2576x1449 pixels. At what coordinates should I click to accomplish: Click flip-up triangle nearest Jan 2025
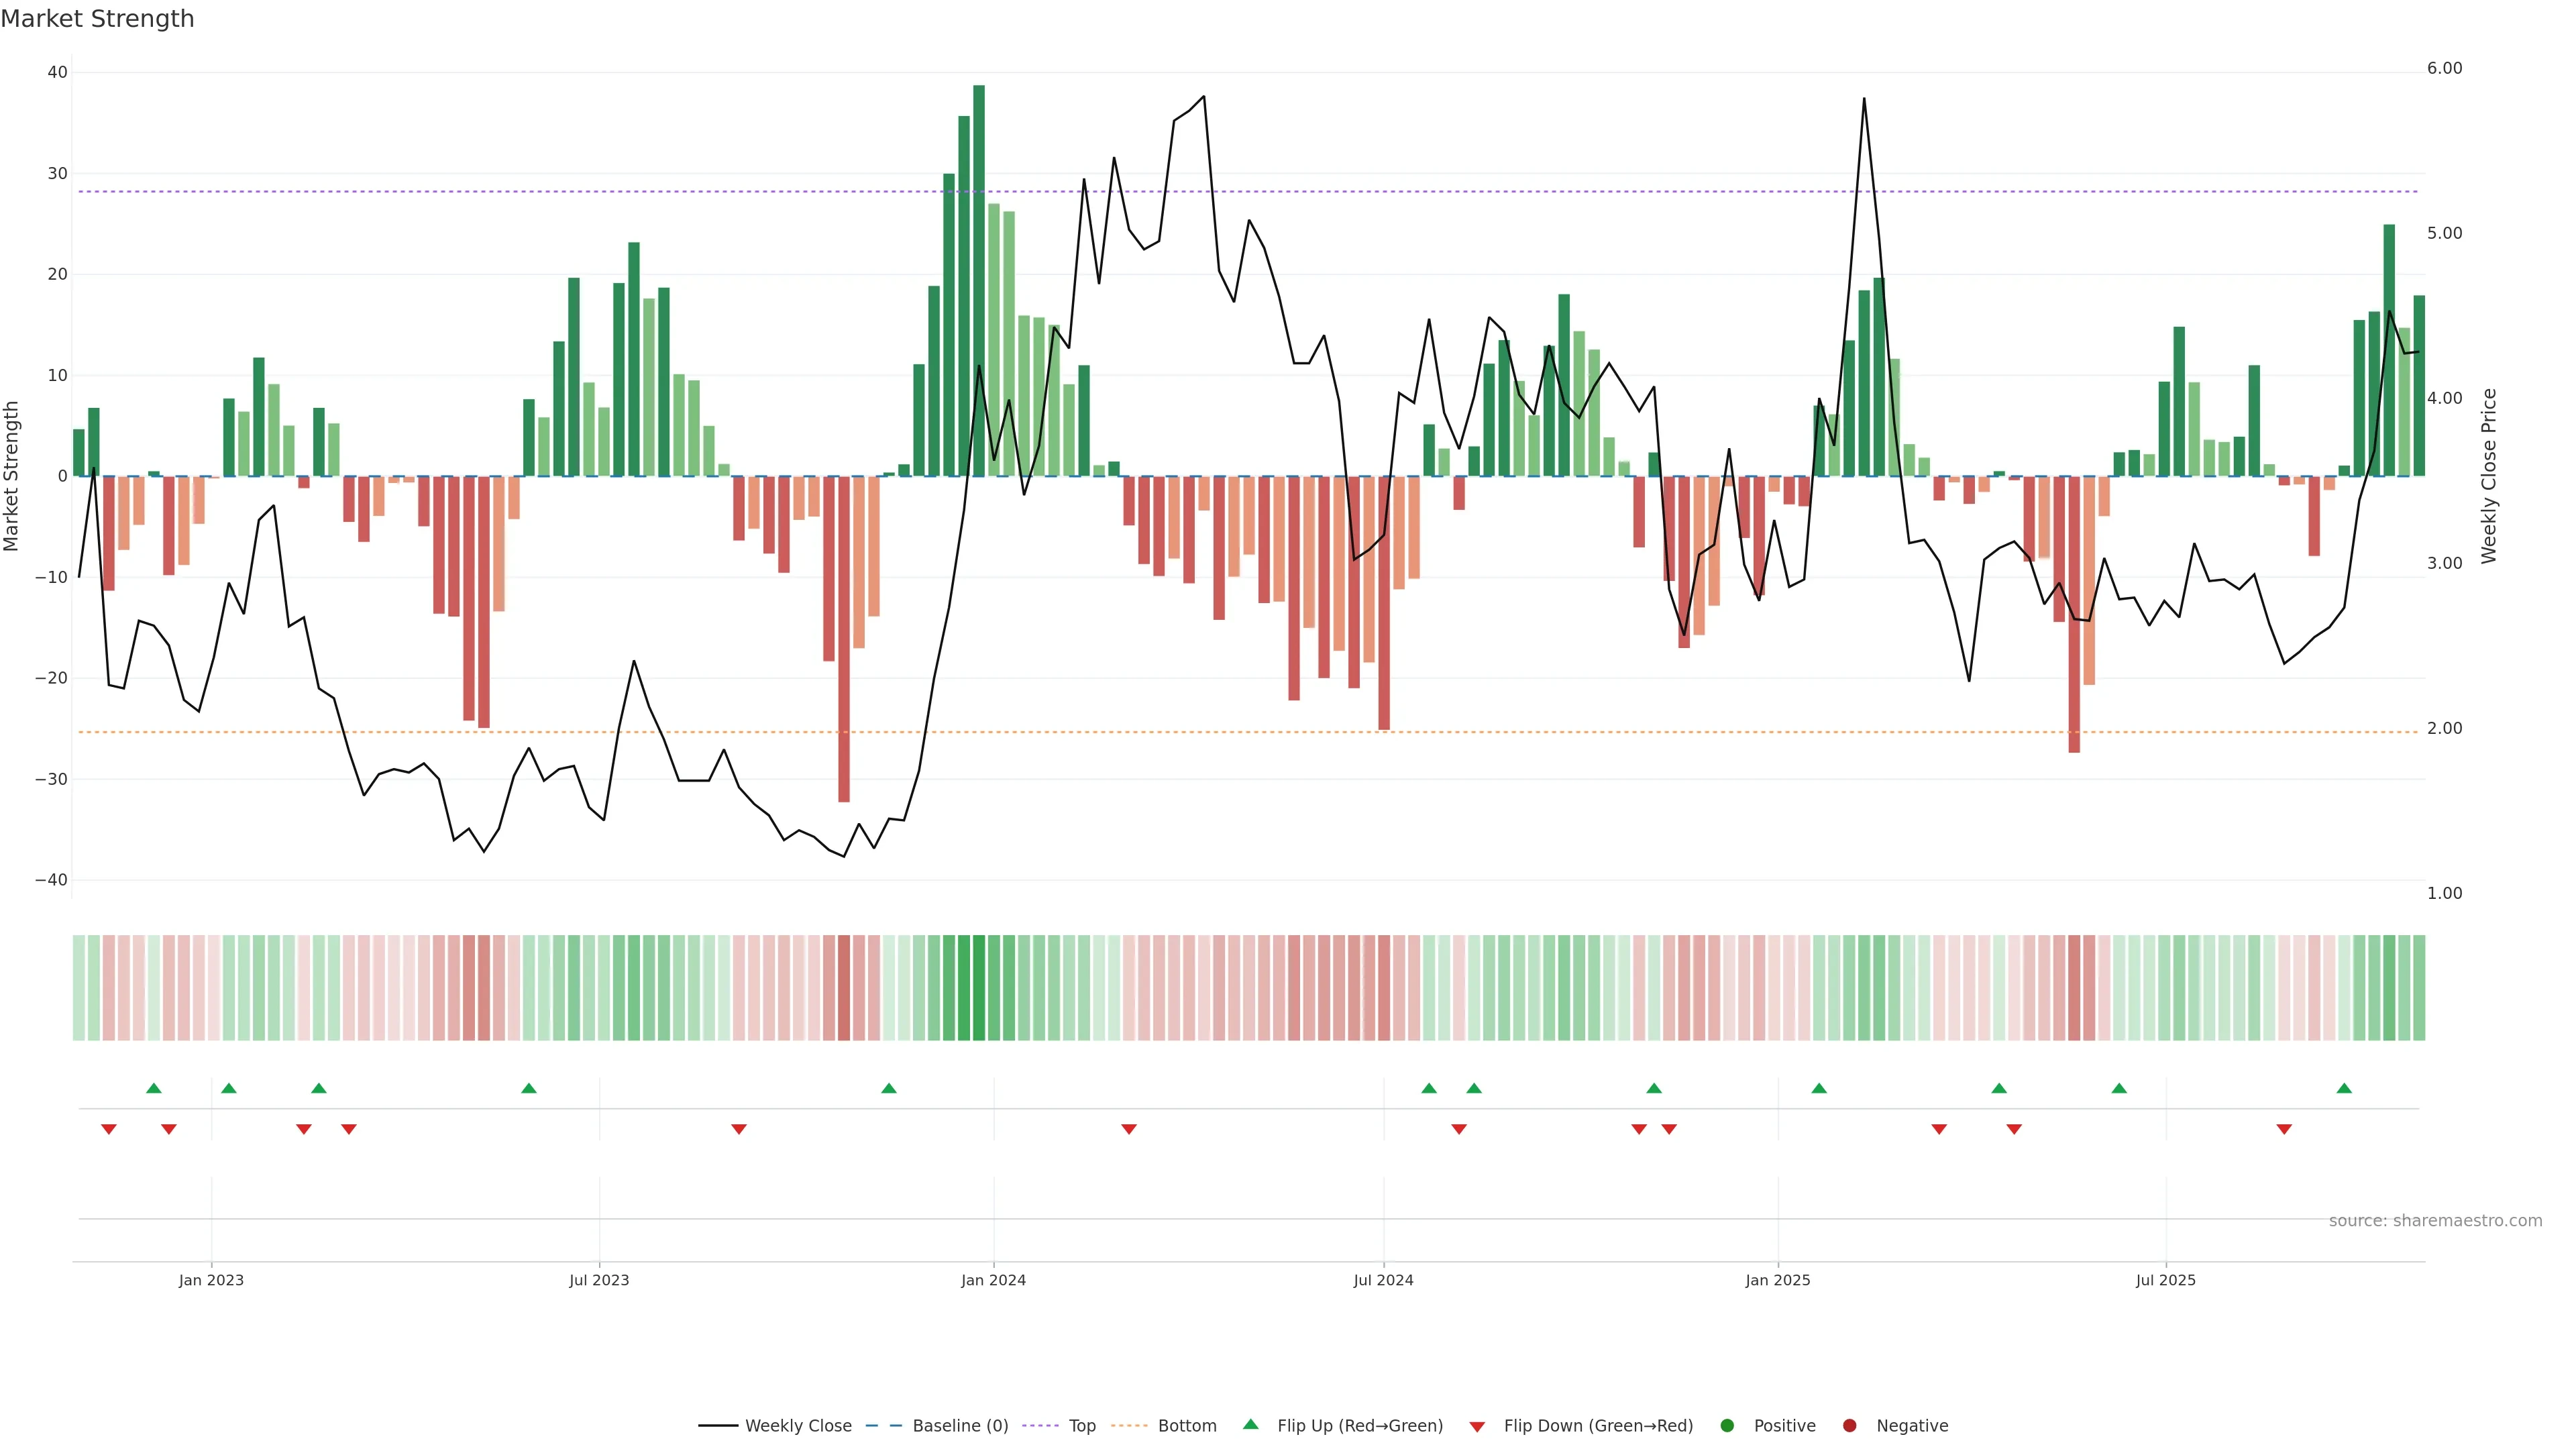point(1819,1088)
